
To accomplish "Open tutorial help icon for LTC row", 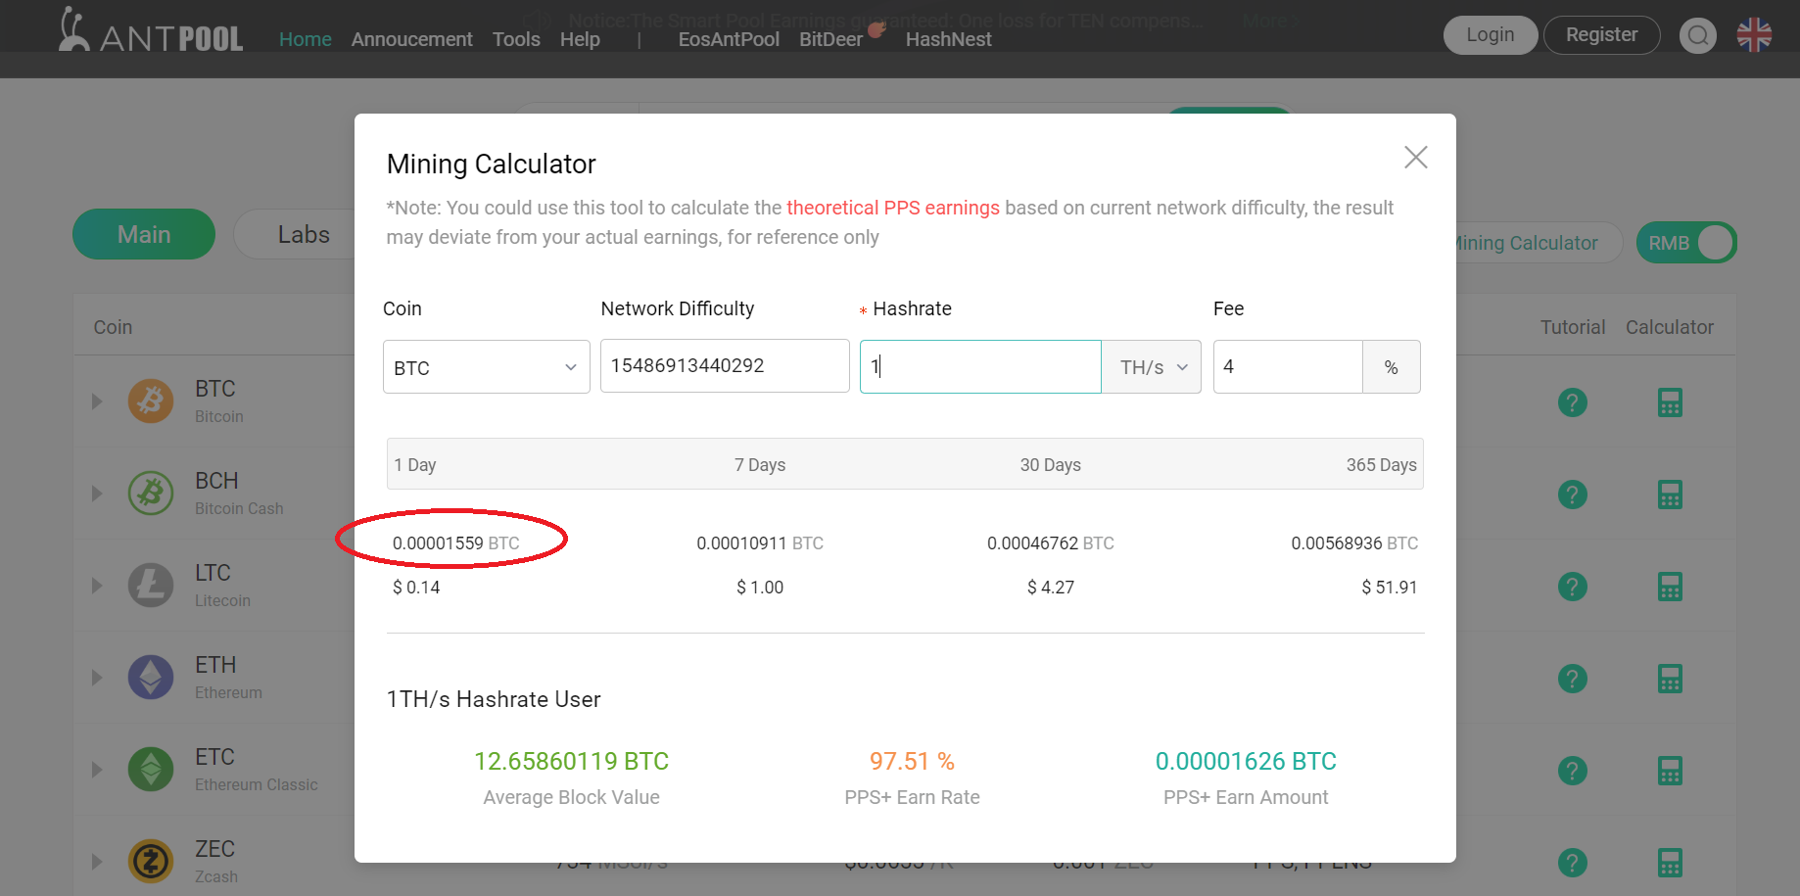I will click(x=1572, y=587).
